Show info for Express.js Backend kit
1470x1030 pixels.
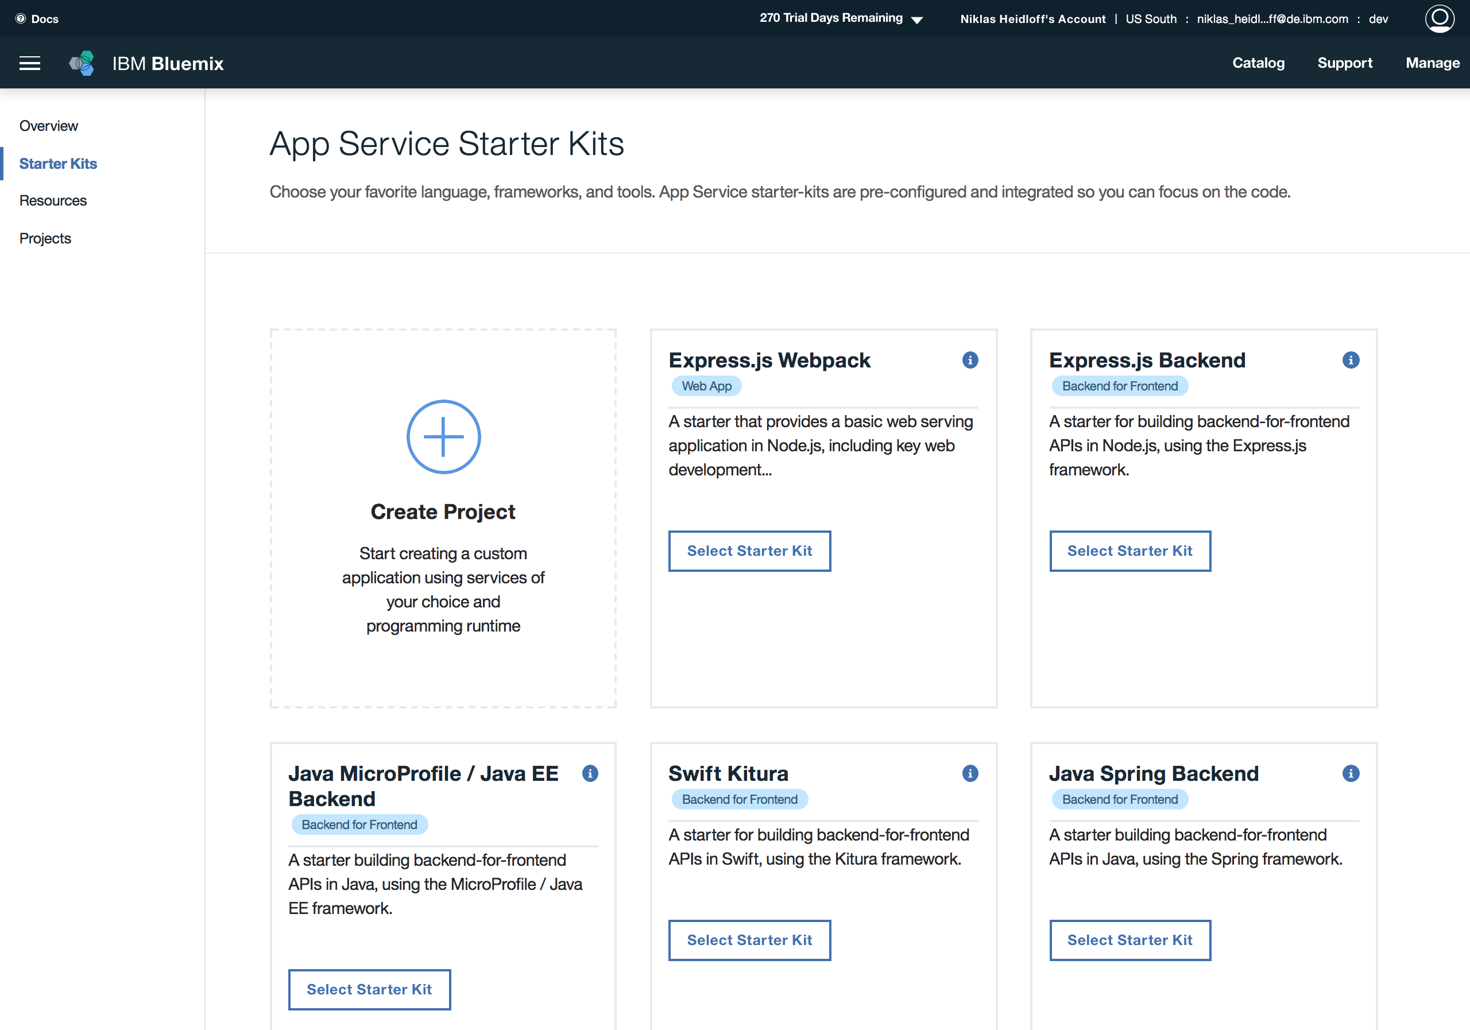1350,360
